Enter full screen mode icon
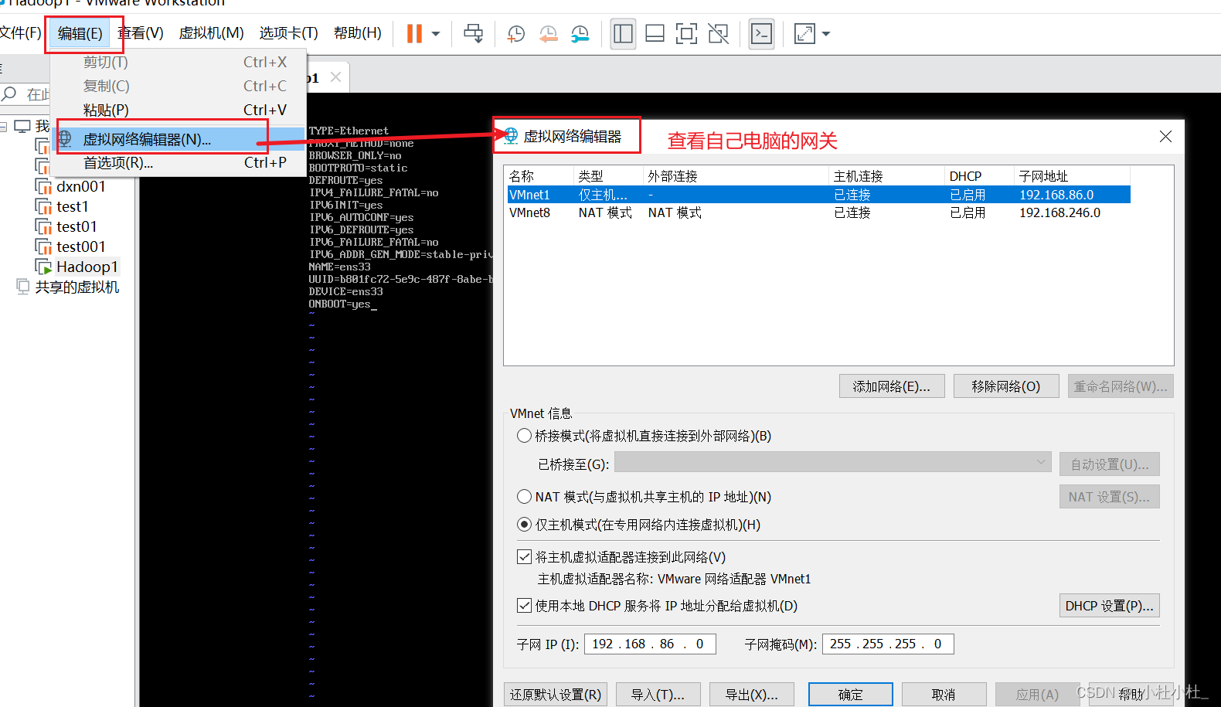The width and height of the screenshot is (1221, 707). [x=686, y=33]
